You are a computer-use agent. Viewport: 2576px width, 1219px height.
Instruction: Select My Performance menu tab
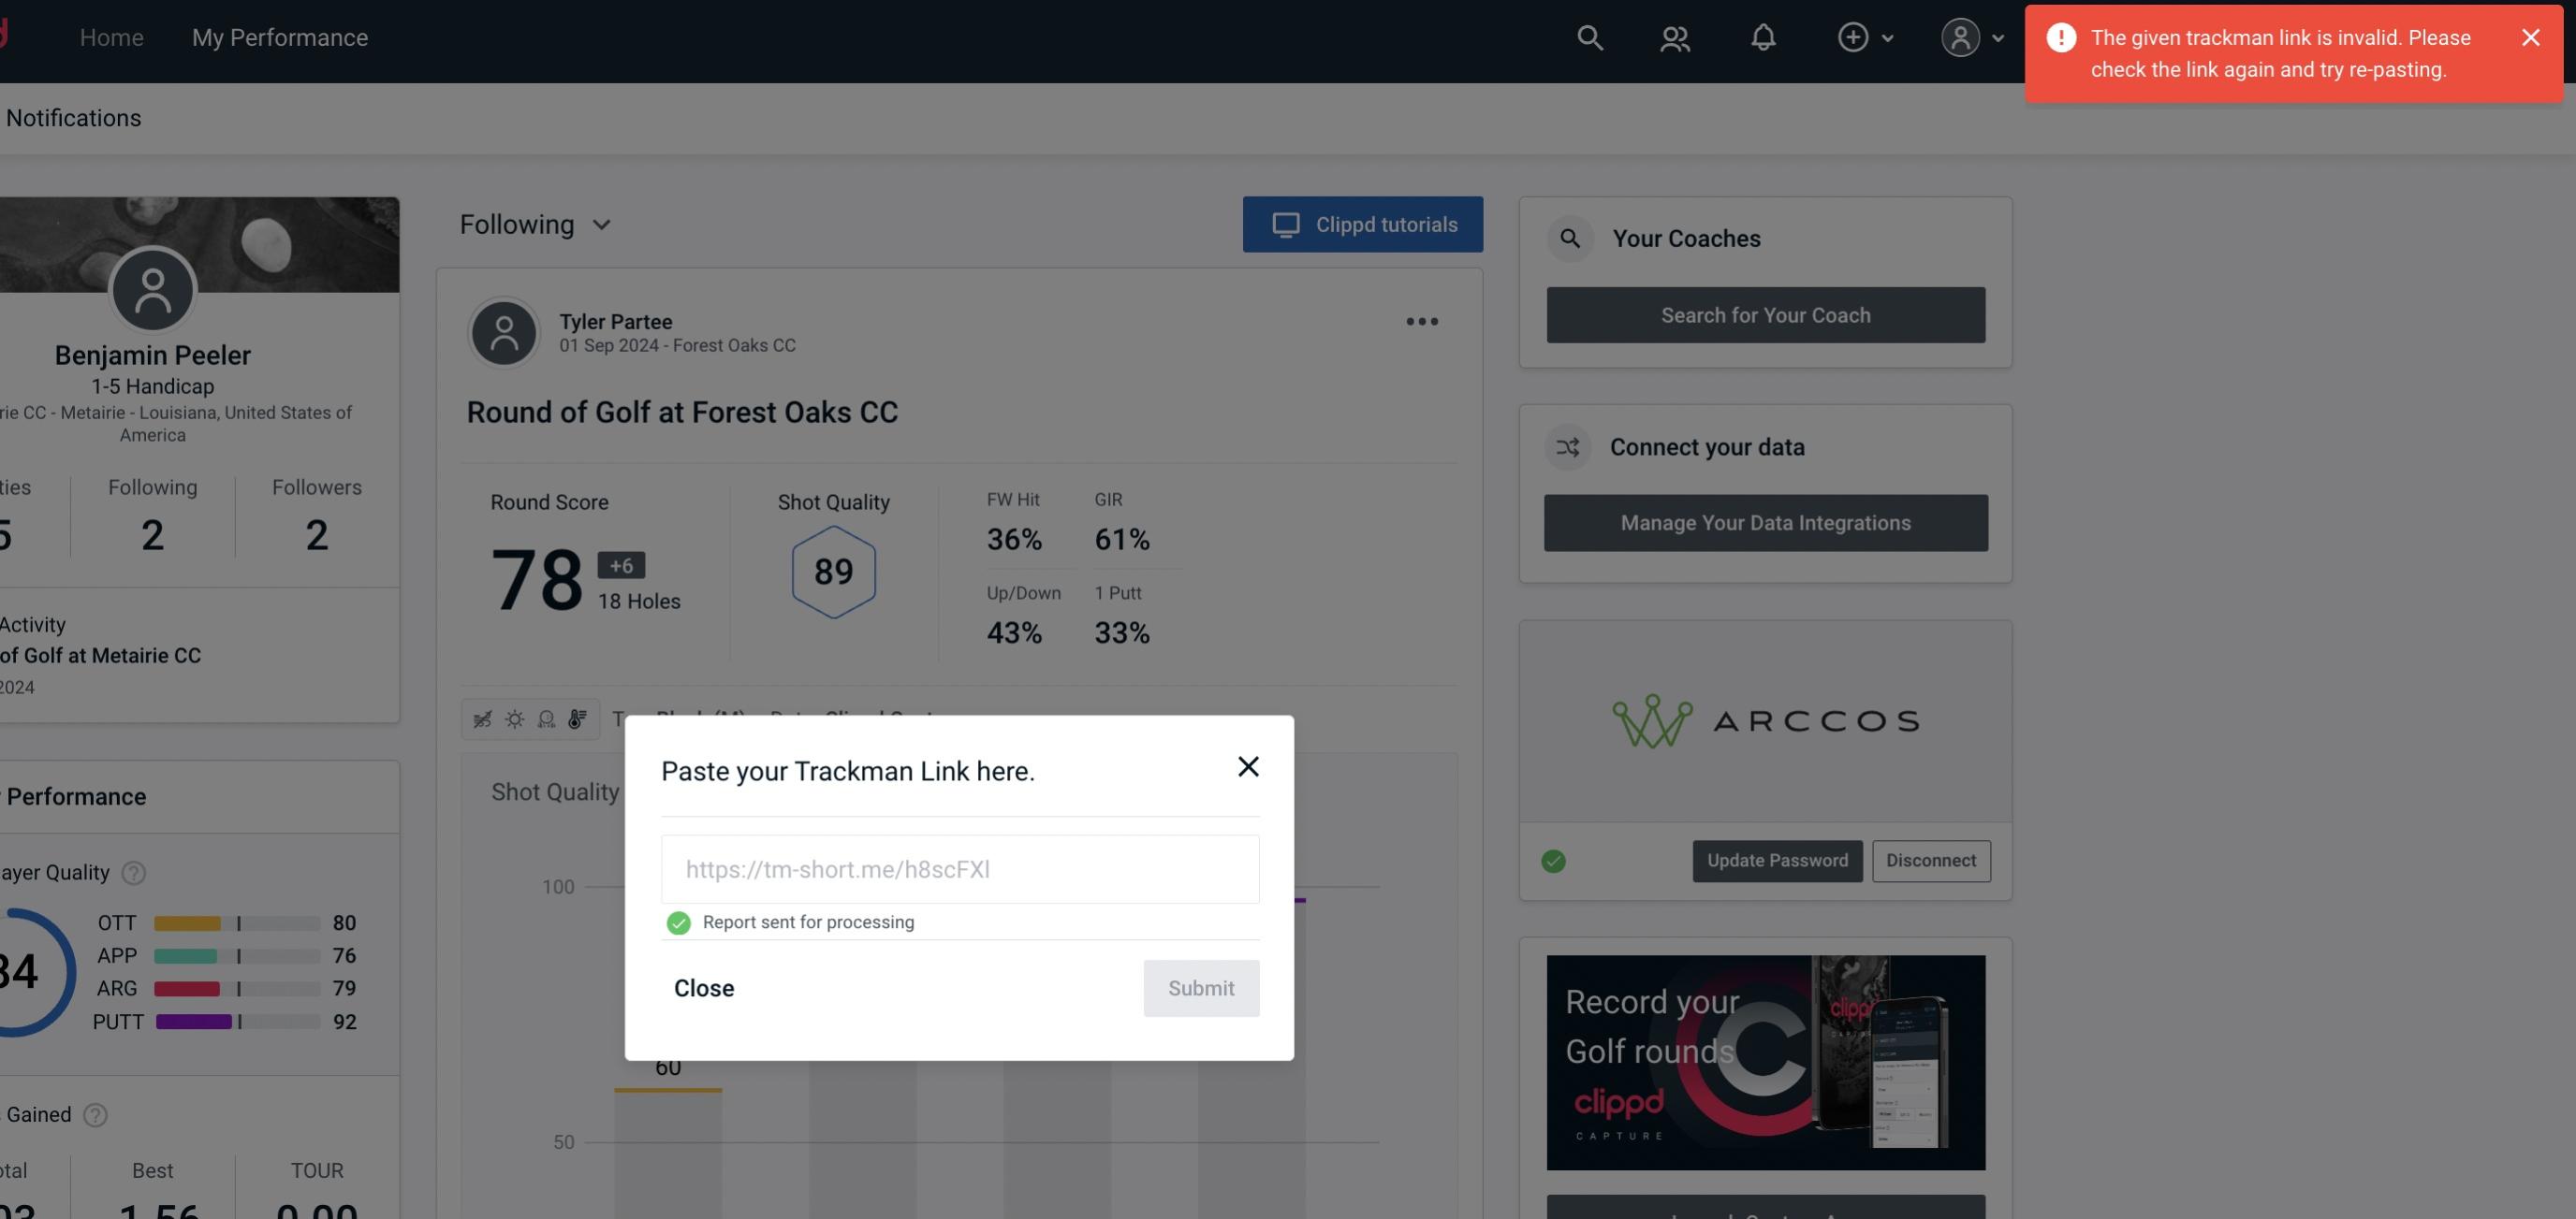pos(279,36)
